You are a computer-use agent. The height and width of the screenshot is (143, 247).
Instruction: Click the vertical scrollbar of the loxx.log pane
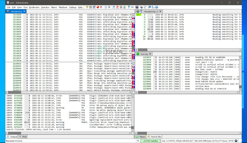coord(240,73)
